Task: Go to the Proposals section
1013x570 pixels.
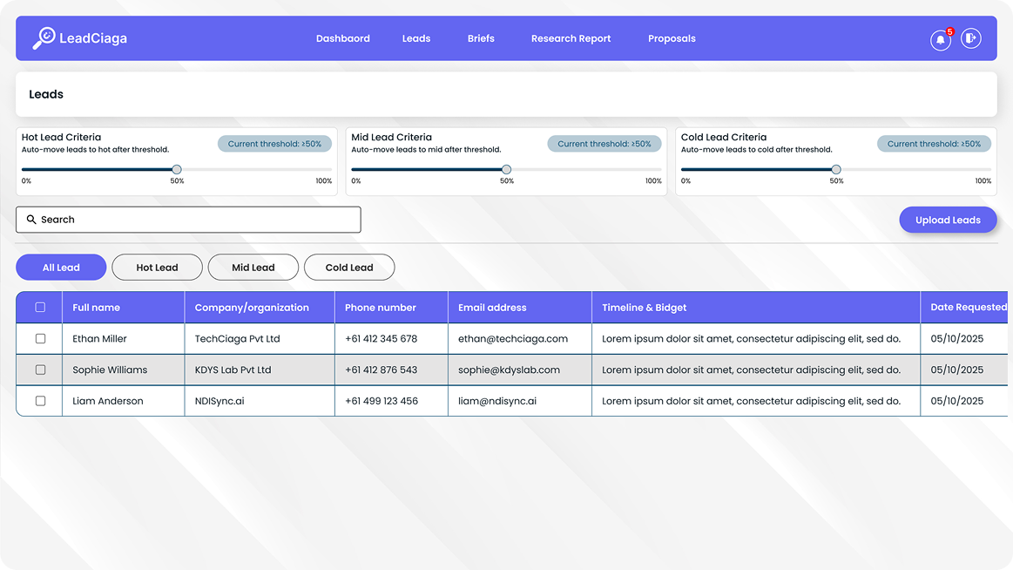Action: [672, 37]
